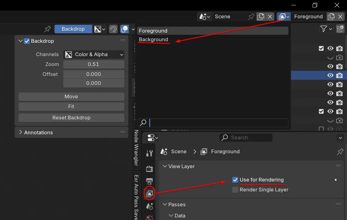Click the new collection icon in outliner
347x220 pixels.
(x=340, y=29)
